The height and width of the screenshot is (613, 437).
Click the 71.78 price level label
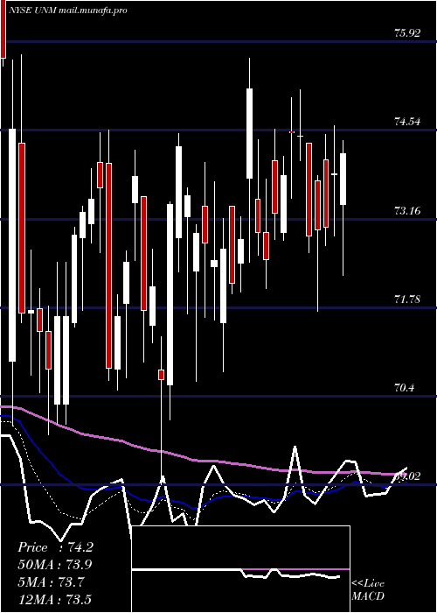click(407, 299)
